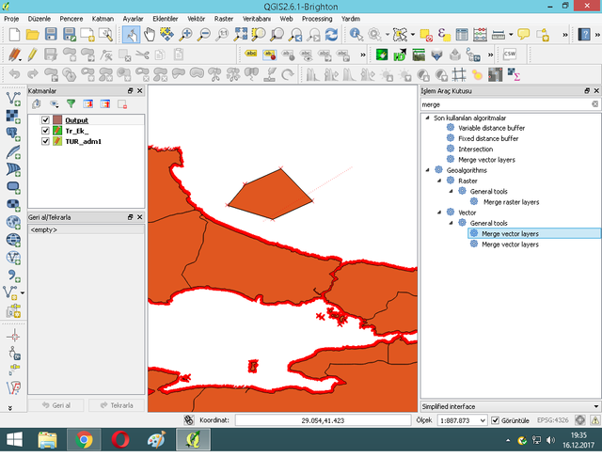The image size is (602, 457).
Task: Open the Help icon in toolbar
Action: [584, 35]
